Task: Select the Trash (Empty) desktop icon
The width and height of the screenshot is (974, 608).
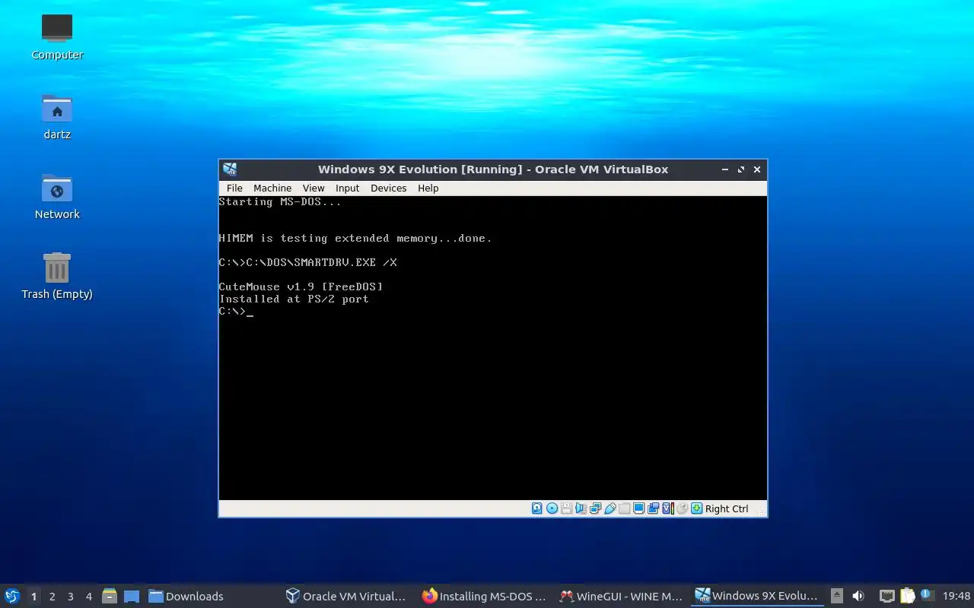Action: coord(57,276)
